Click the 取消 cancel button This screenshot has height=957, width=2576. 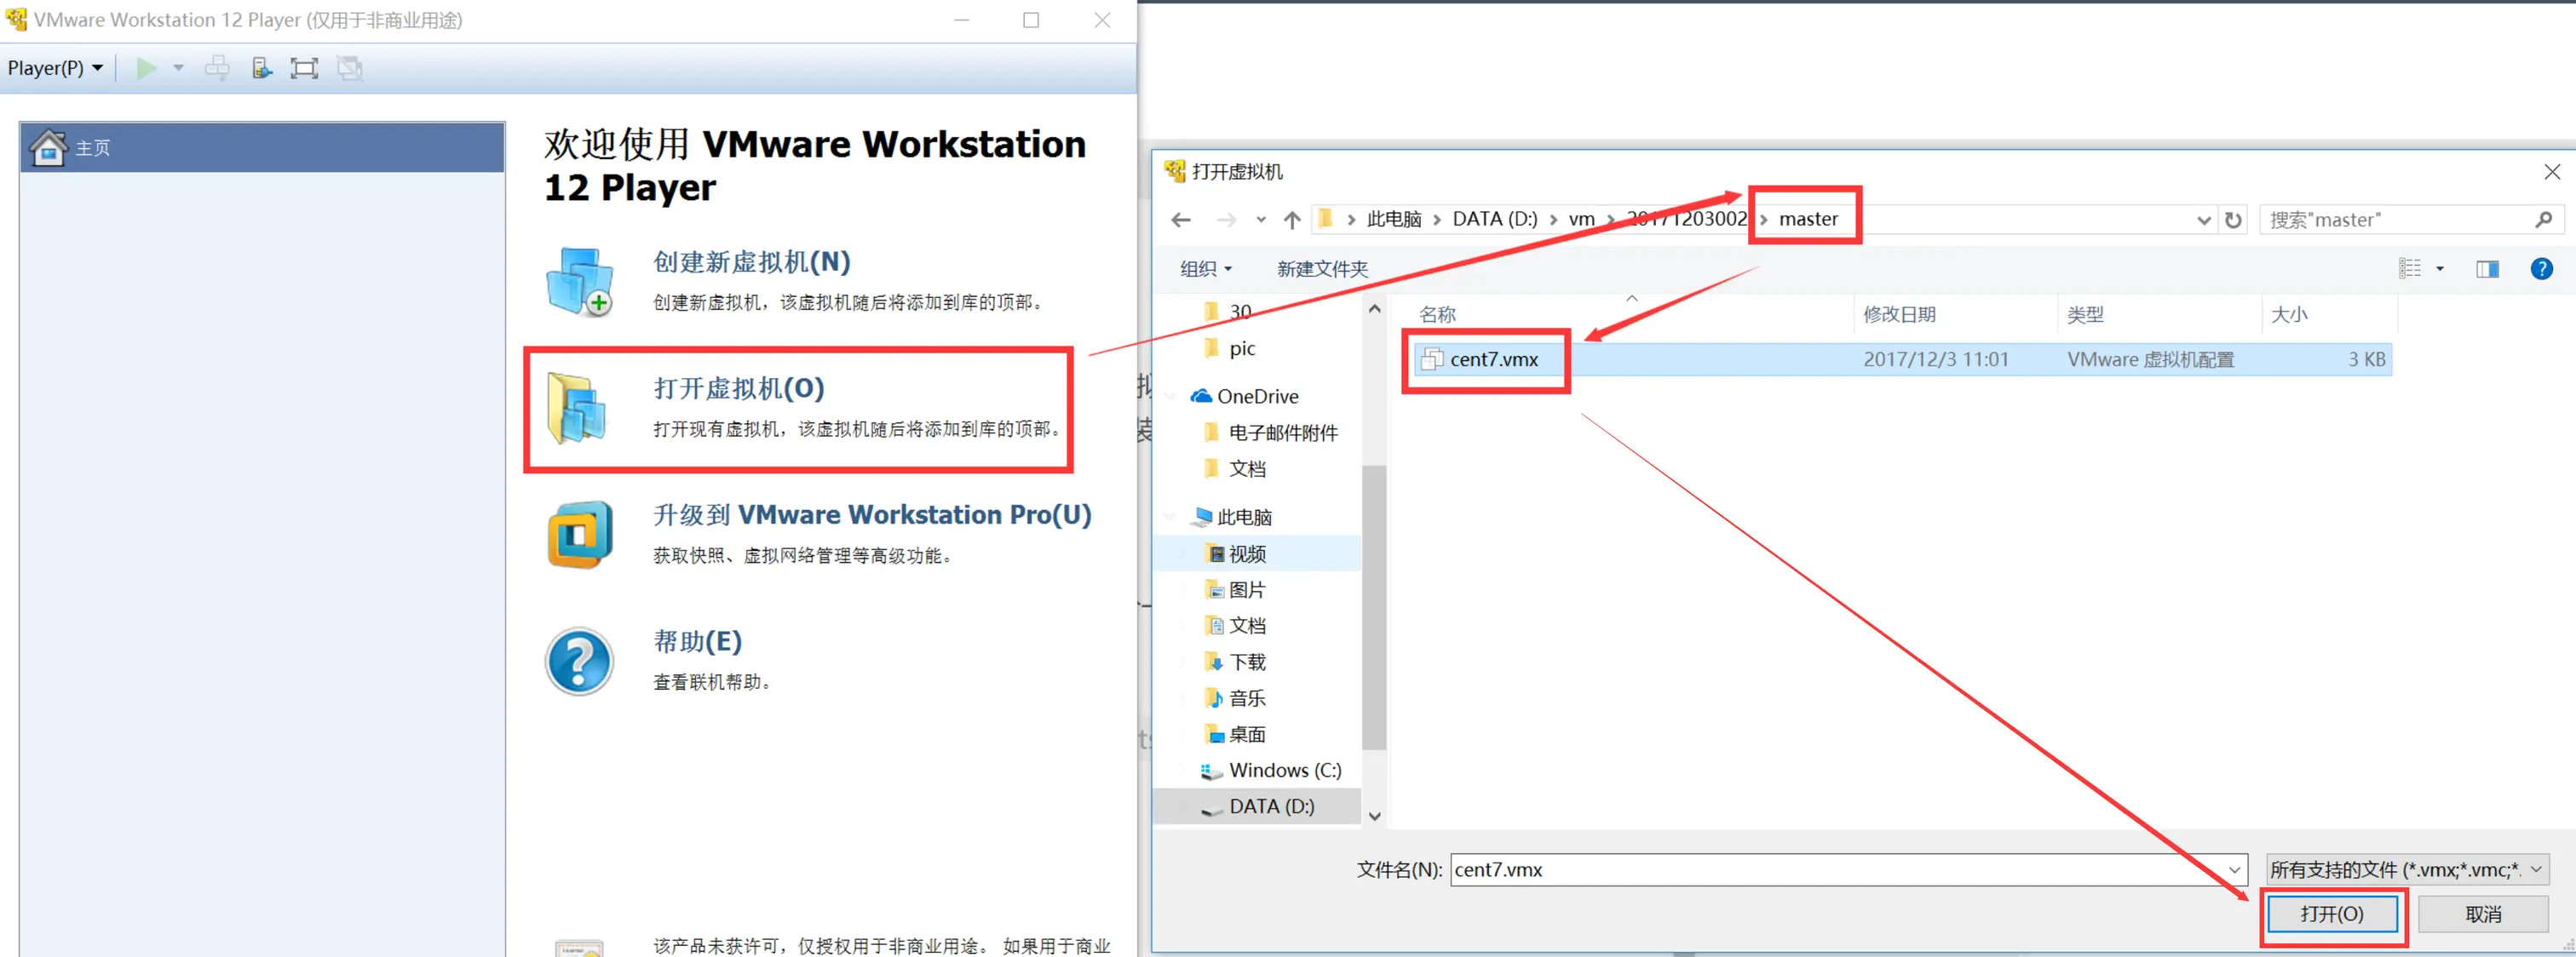click(x=2482, y=914)
